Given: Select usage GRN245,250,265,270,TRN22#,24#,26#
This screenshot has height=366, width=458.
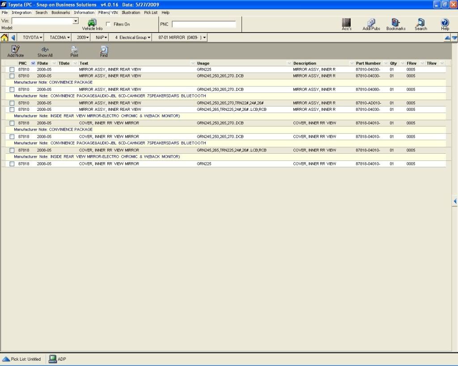Looking at the screenshot, I should click(230, 103).
